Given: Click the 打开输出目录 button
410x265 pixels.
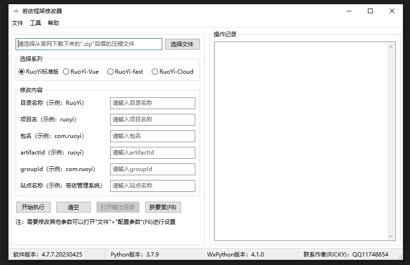Looking at the screenshot, I should click(x=118, y=207).
